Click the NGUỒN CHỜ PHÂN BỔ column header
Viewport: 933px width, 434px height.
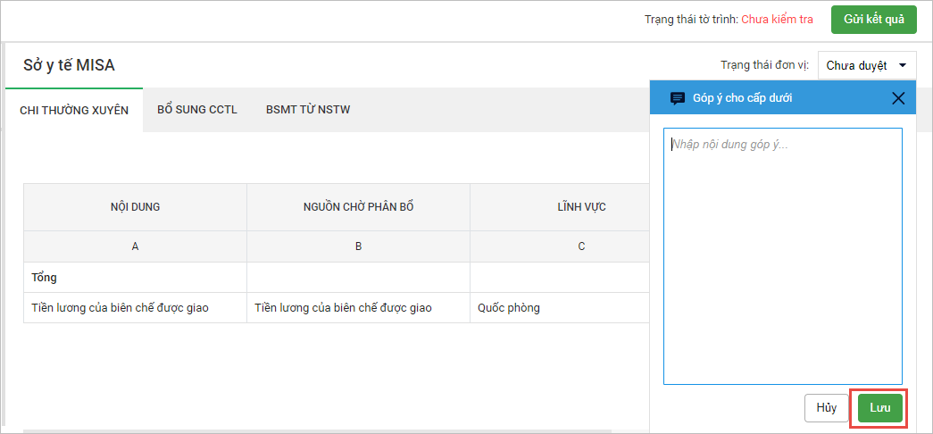[x=358, y=207]
